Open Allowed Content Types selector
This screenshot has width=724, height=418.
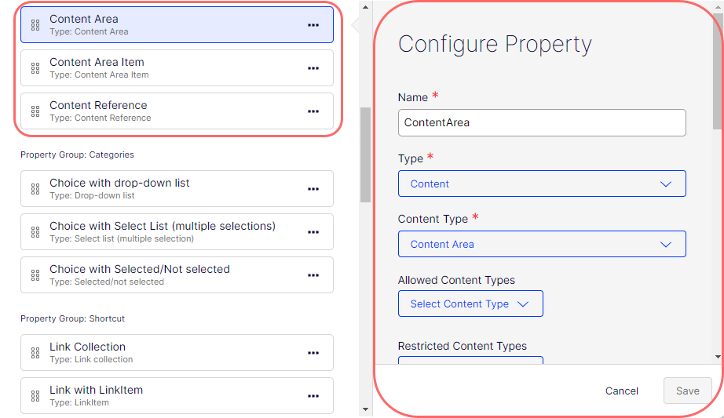470,304
